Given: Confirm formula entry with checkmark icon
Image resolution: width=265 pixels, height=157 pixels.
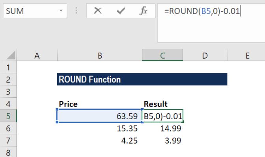Looking at the screenshot, I should tap(121, 11).
